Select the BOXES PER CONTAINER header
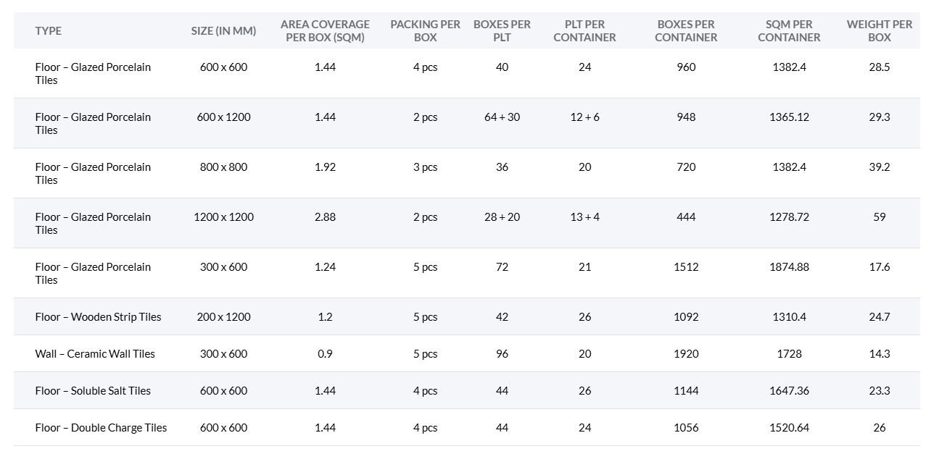Viewport: 939px width, 467px height. (685, 30)
